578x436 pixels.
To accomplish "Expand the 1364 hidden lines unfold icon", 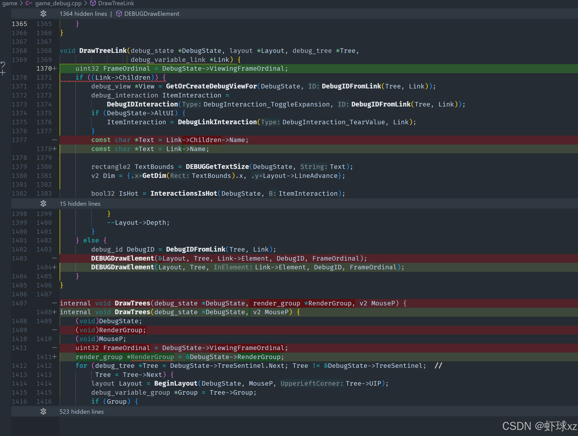I will (x=43, y=14).
